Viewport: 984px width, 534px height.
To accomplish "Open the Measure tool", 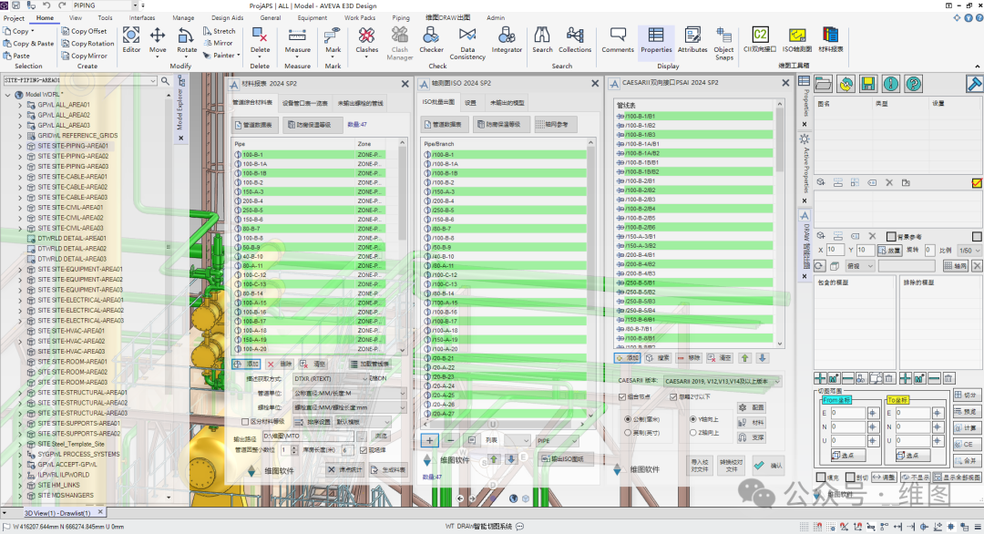I will [x=297, y=40].
